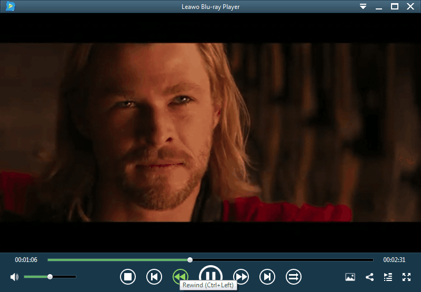Click the playback progress bar handle
The height and width of the screenshot is (292, 421).
coord(190,259)
